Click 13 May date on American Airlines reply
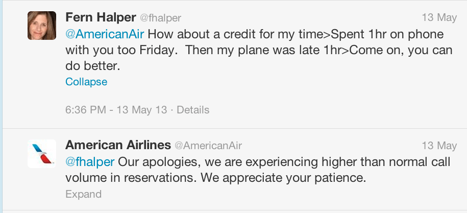467x213 pixels. pyautogui.click(x=439, y=146)
